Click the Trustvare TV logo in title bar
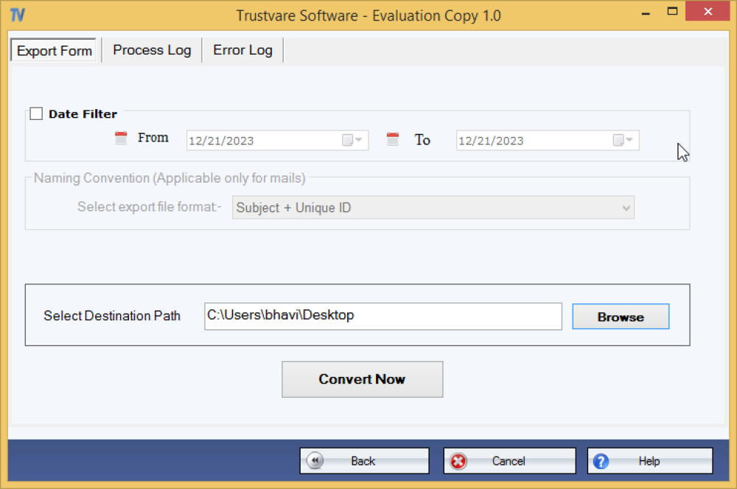 [x=19, y=15]
